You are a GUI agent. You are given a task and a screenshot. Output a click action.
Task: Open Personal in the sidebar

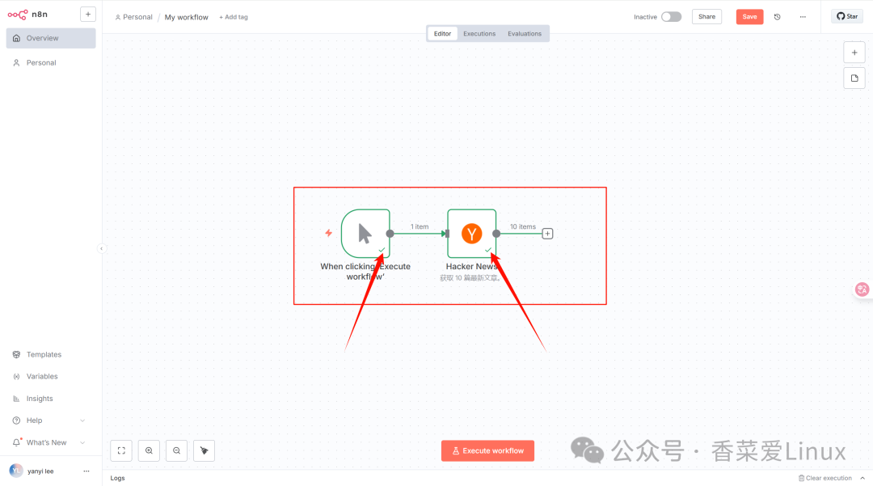point(51,63)
